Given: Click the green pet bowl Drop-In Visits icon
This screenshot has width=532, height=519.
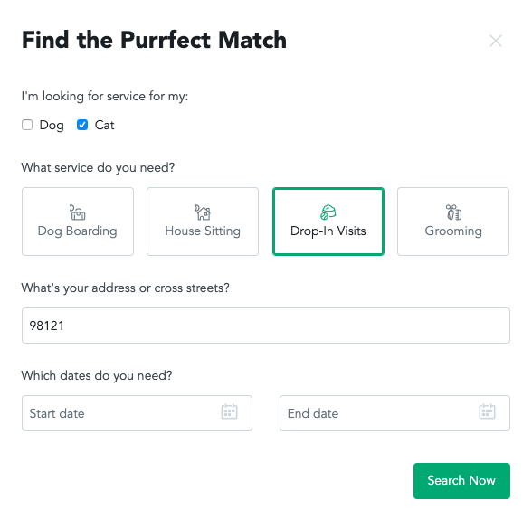Looking at the screenshot, I should 328,212.
